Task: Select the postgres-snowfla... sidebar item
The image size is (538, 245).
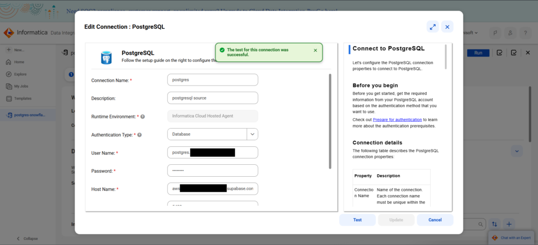Action: click(28, 115)
